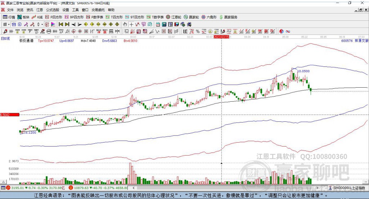Click the black left arrow to step back
This screenshot has width=369, height=199.
74,24
